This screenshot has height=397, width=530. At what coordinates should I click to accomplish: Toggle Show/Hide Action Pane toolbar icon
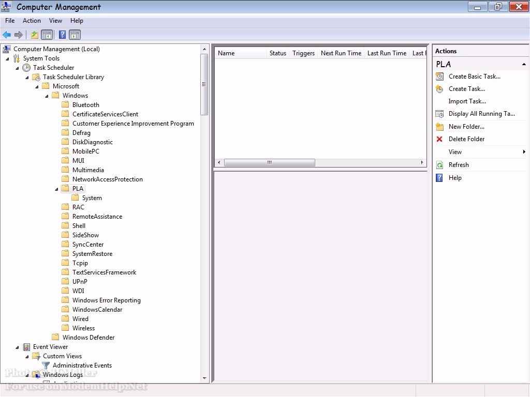[x=75, y=35]
